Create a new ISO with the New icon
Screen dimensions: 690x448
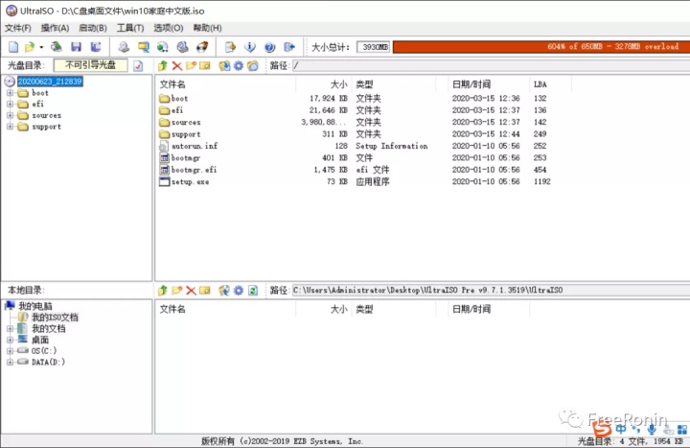coord(13,47)
